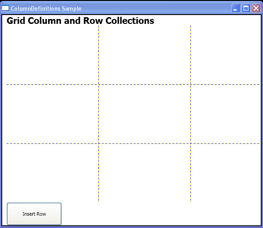Click the middle-right grid cell
Image resolution: width=263 pixels, height=228 pixels.
tap(226, 114)
